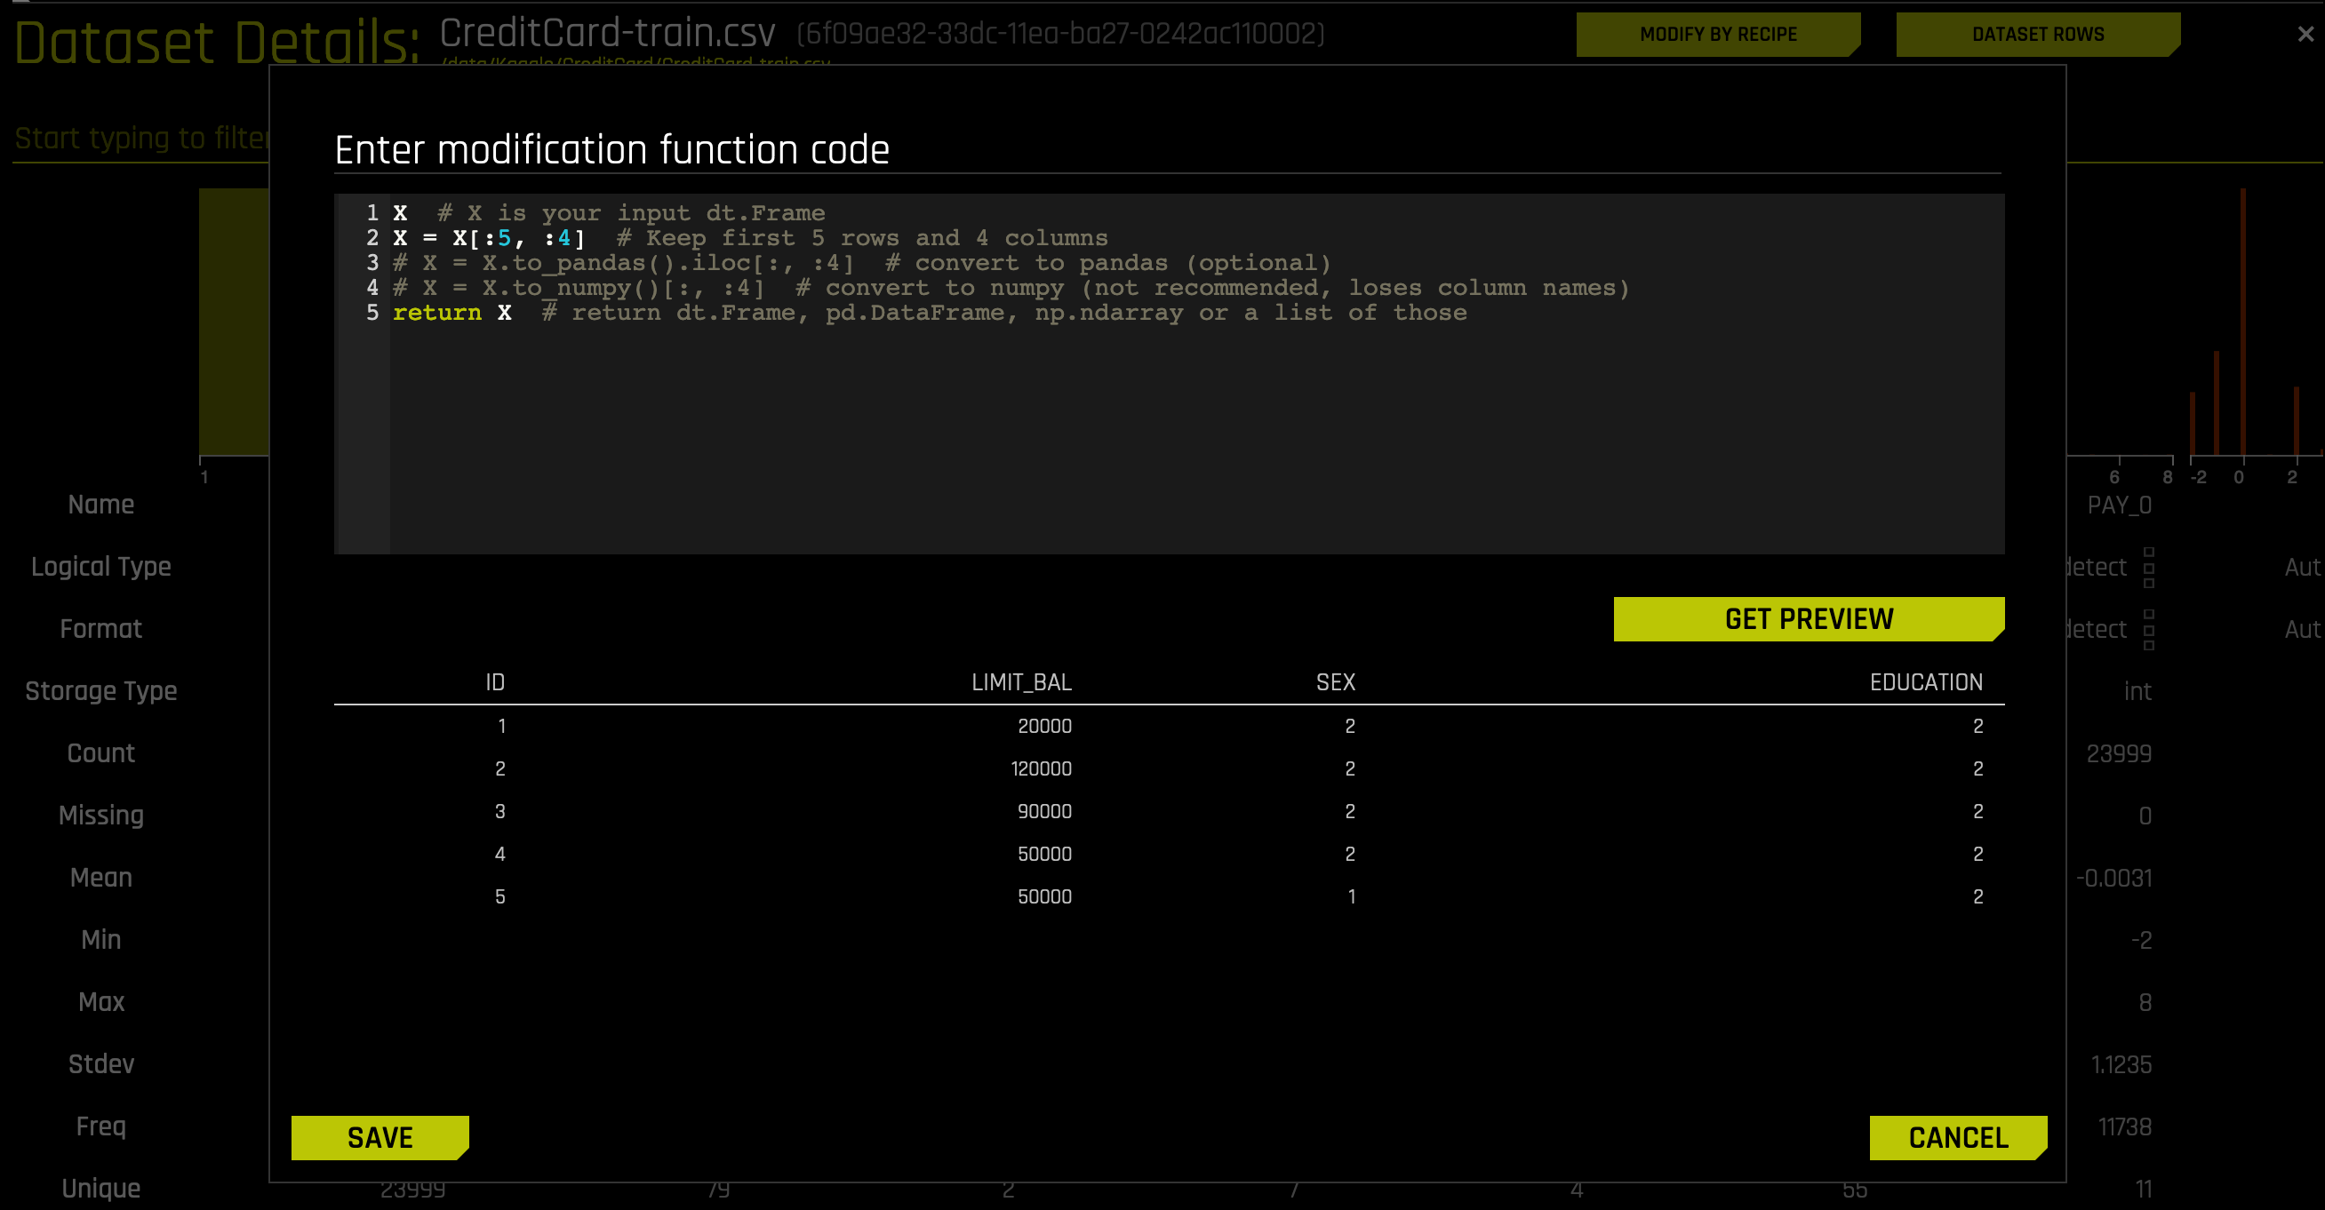Click the MODIFY BY RECIPE button
2325x1210 pixels.
point(1718,34)
